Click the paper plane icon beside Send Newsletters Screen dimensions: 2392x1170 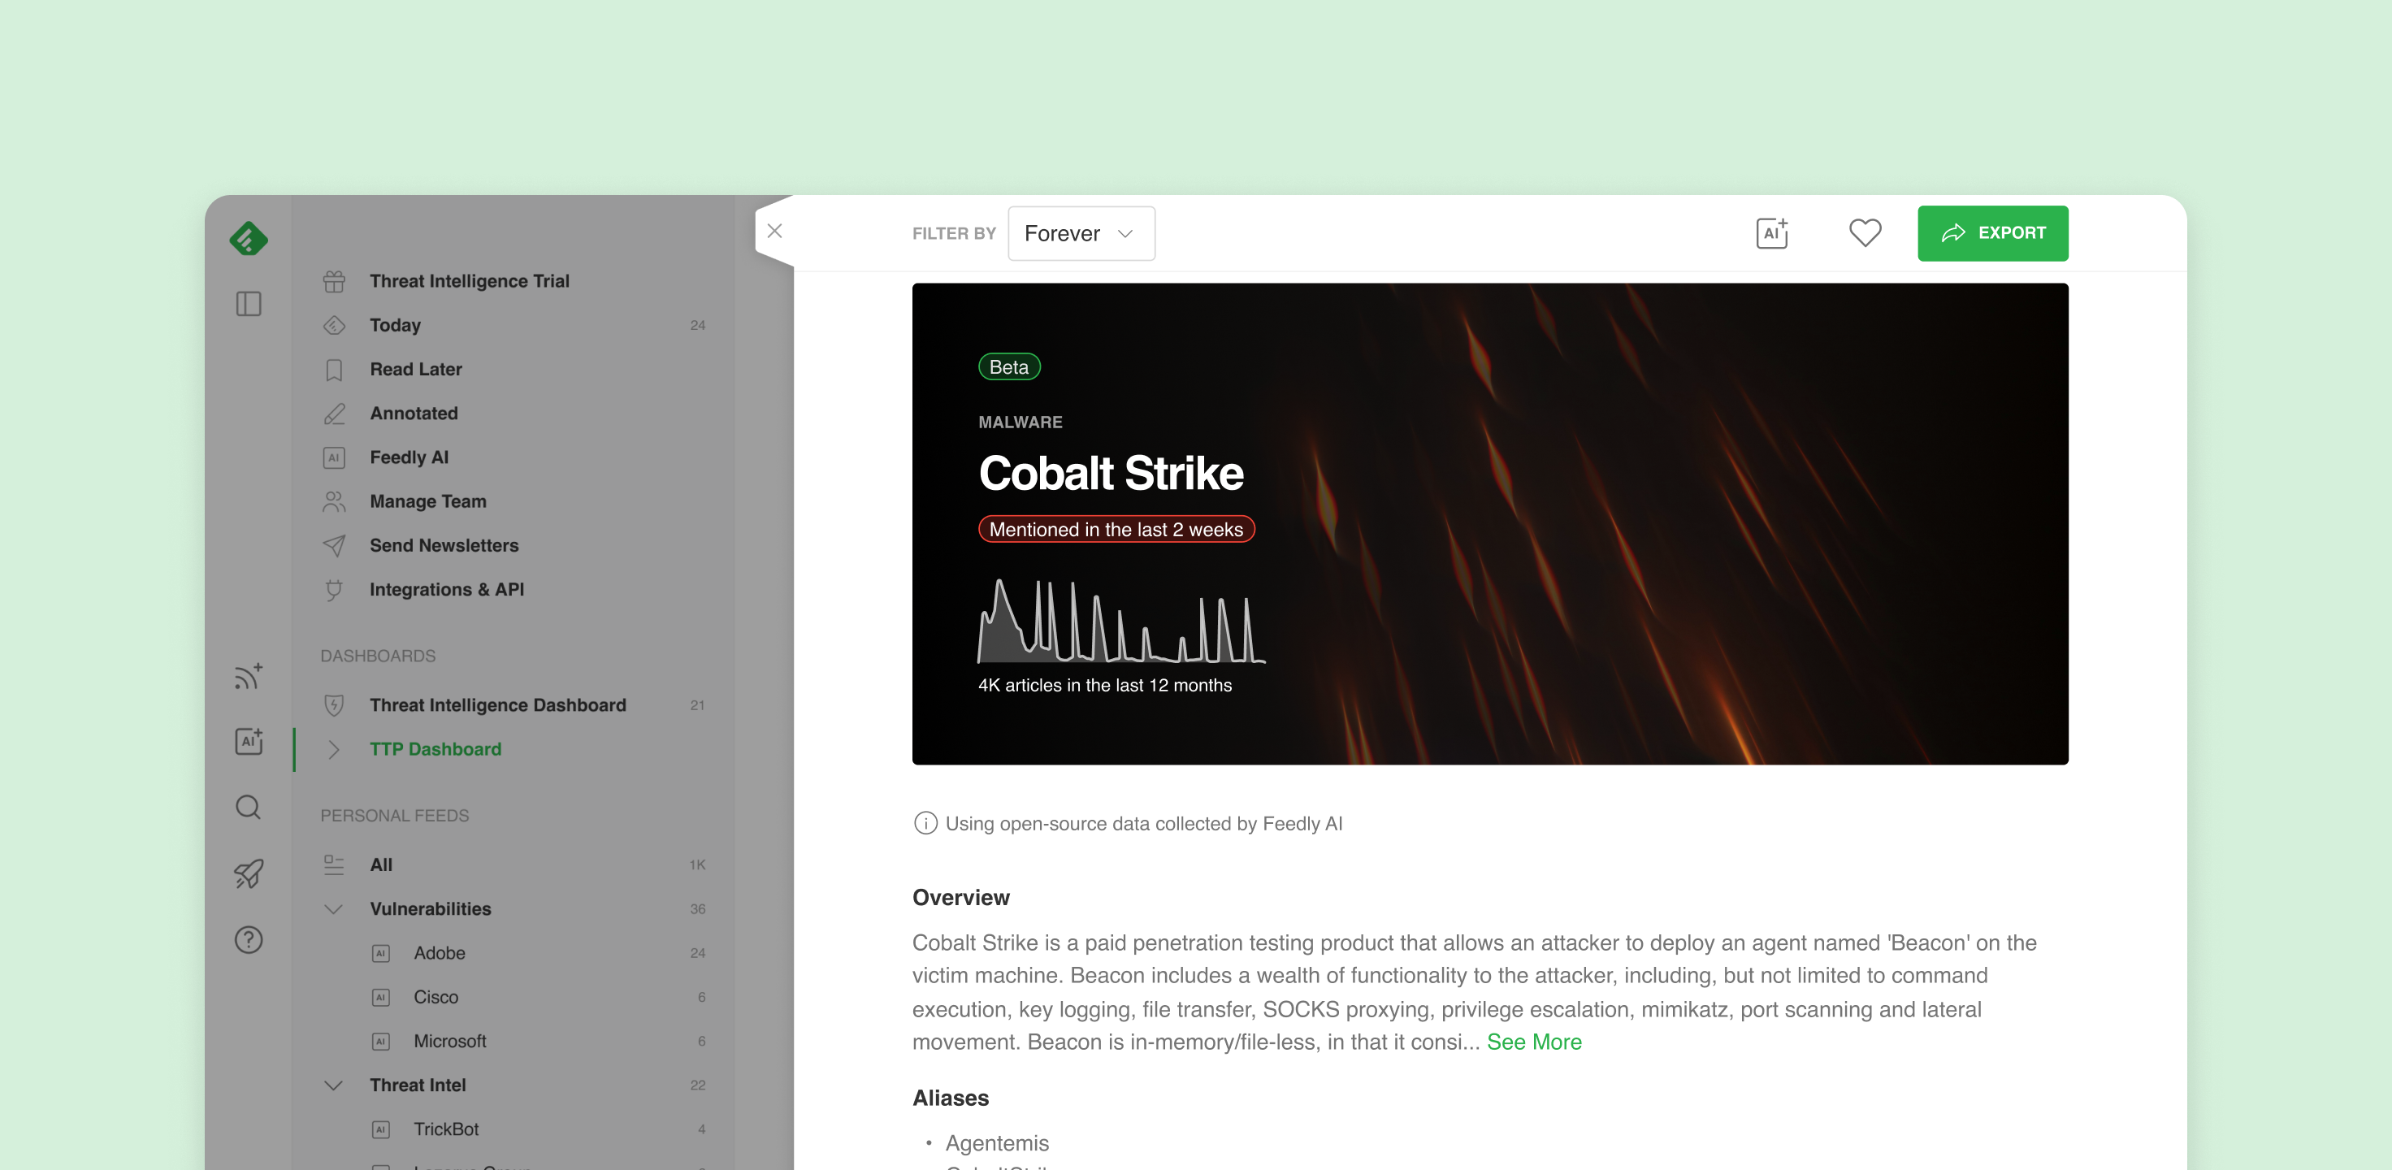click(334, 546)
